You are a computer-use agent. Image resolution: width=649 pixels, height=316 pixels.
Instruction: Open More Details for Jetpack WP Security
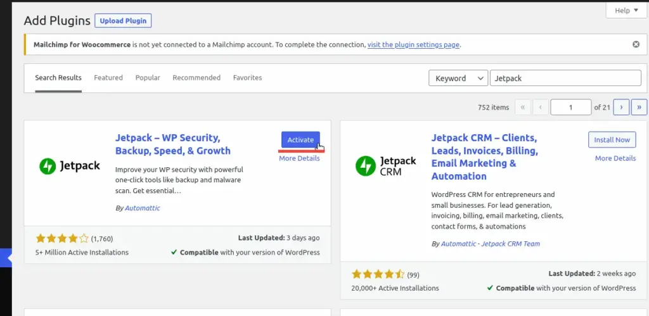(299, 158)
